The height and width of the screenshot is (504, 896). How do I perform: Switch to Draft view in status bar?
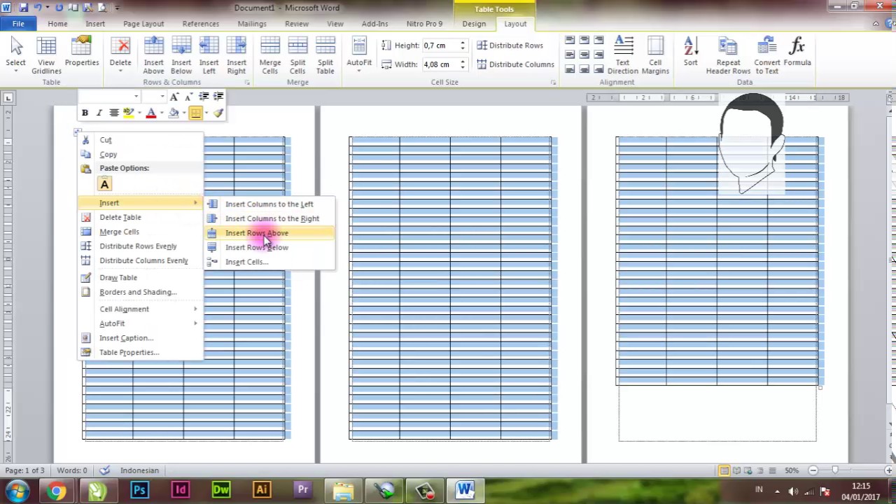pyautogui.click(x=773, y=470)
